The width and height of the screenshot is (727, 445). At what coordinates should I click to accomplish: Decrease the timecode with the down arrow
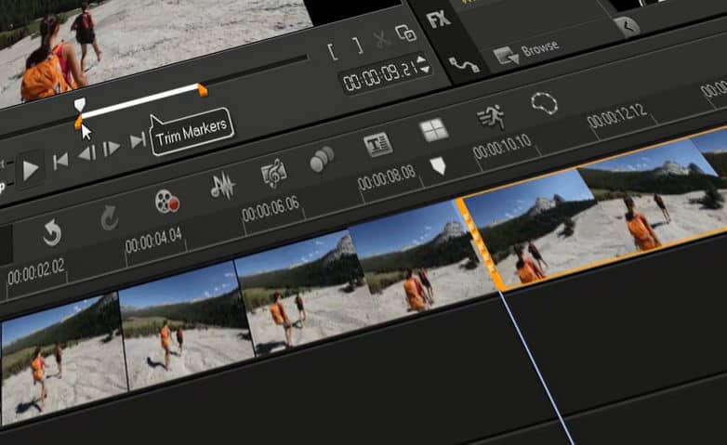pos(424,70)
